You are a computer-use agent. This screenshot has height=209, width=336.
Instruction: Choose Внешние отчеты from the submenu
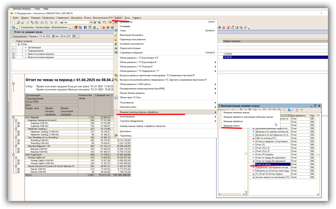tap(249, 126)
